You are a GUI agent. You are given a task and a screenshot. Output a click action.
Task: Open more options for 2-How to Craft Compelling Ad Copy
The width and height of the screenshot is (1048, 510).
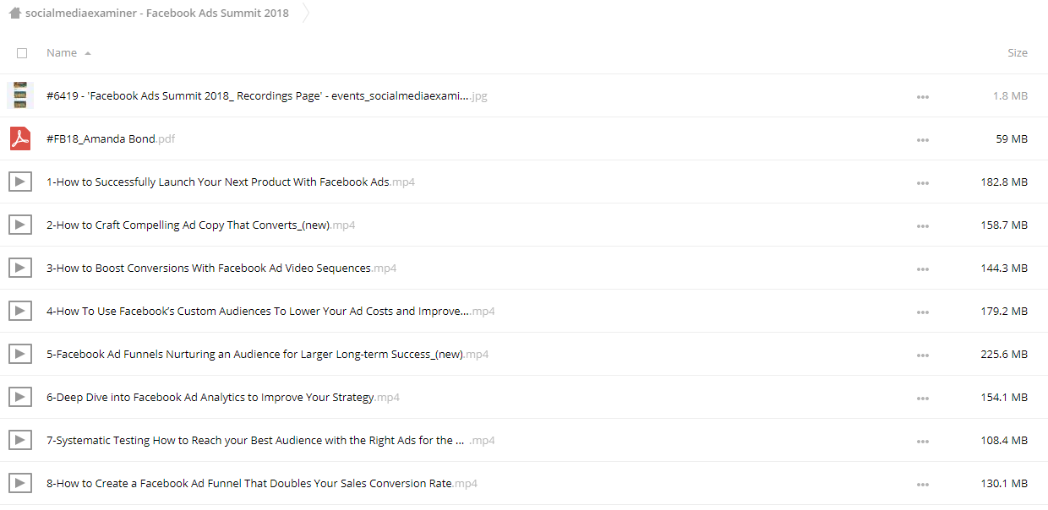pyautogui.click(x=923, y=226)
